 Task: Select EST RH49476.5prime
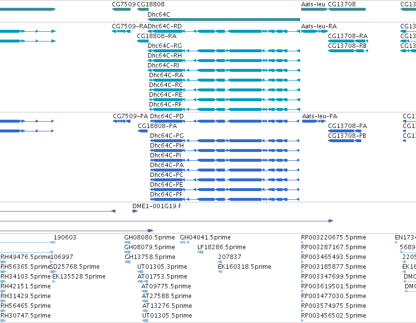25,257
